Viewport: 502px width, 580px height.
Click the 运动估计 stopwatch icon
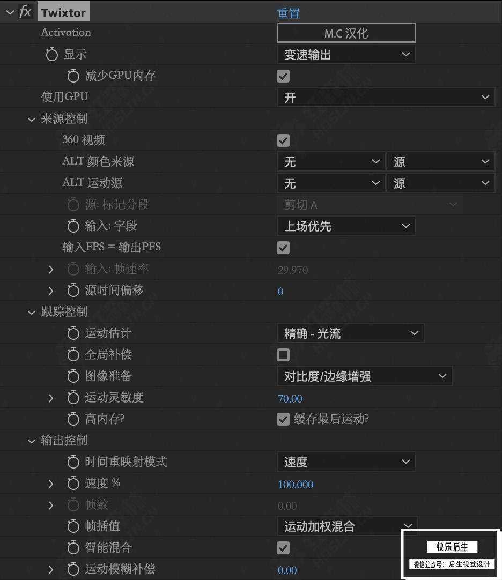[x=73, y=333]
